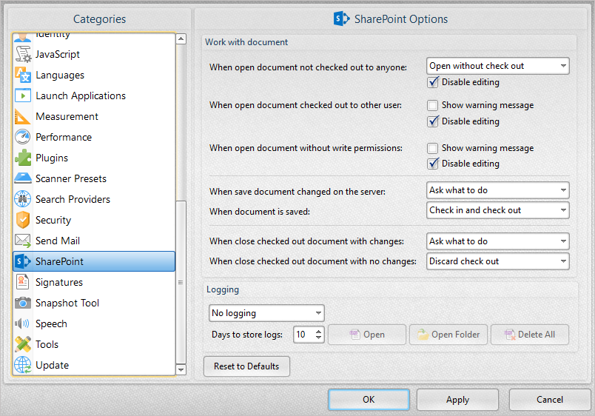595x416 pixels.
Task: Tick Show warning message for no write permissions
Action: pos(433,148)
